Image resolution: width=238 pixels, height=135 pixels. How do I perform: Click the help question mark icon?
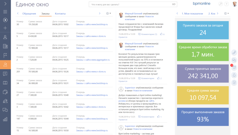(226, 4)
